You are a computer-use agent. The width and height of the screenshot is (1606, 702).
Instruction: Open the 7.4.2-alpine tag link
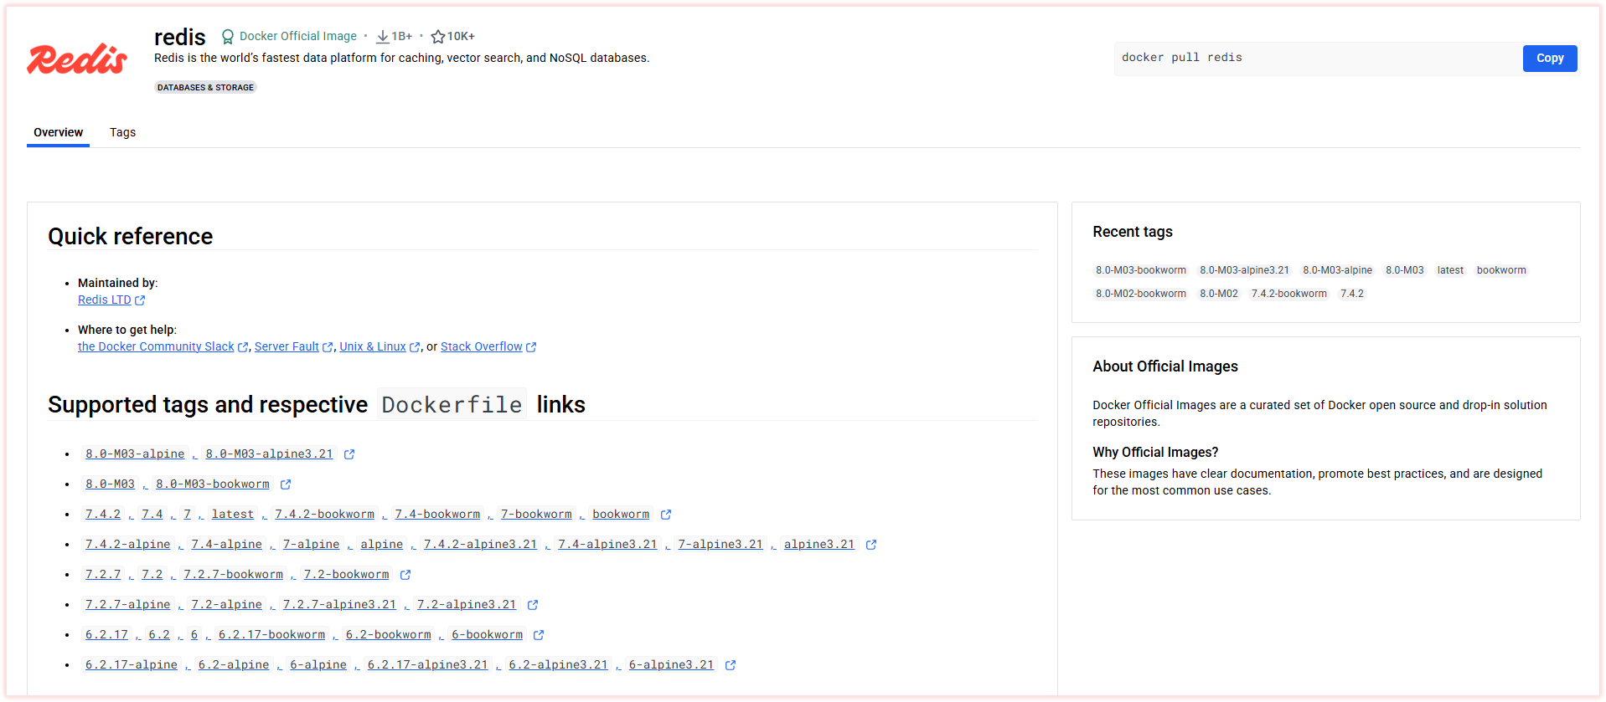coord(128,544)
